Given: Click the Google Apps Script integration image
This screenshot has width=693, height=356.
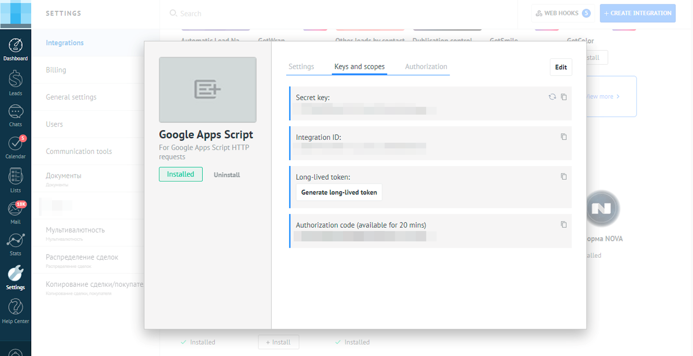Looking at the screenshot, I should [x=207, y=90].
